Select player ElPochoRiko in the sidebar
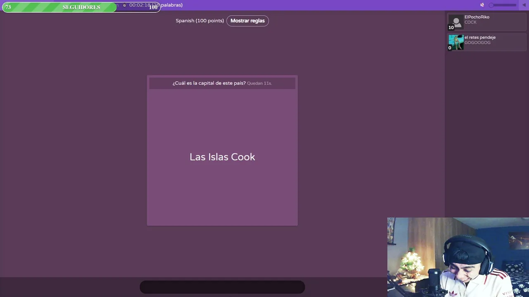Screen dimensions: 529x297 [x=486, y=22]
